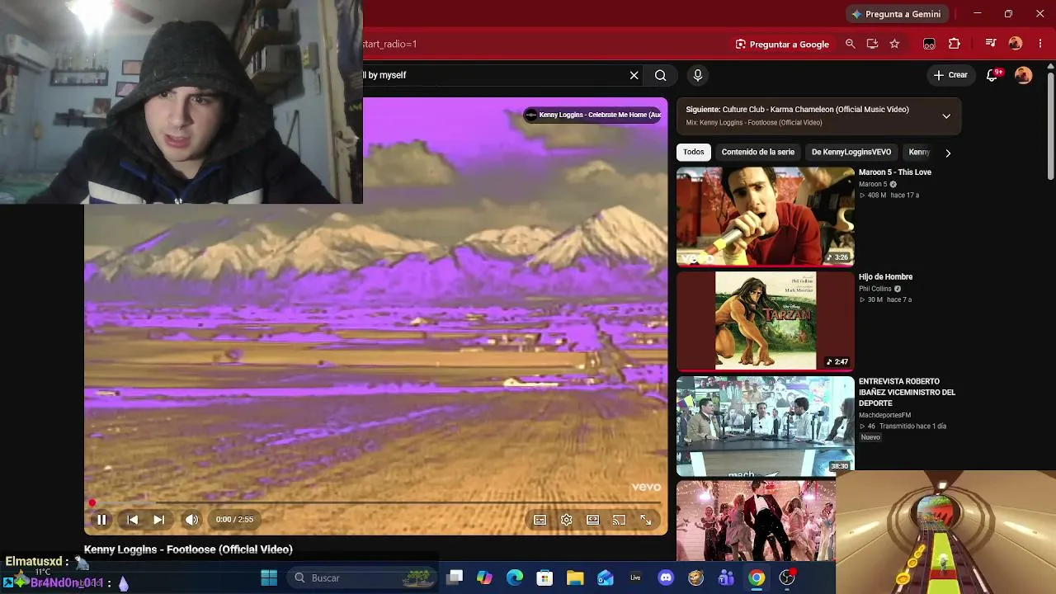Viewport: 1056px width, 594px height.
Task: Clear the YouTube search box
Action: pyautogui.click(x=634, y=75)
